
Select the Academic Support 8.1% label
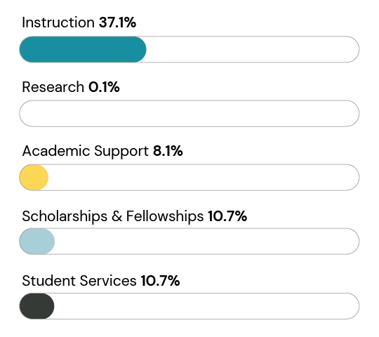tap(102, 151)
